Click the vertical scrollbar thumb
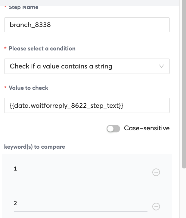 (184, 84)
